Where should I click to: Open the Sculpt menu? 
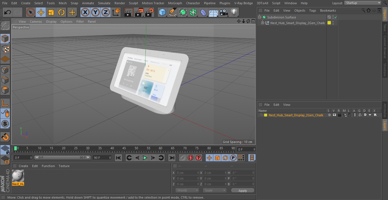133,3
